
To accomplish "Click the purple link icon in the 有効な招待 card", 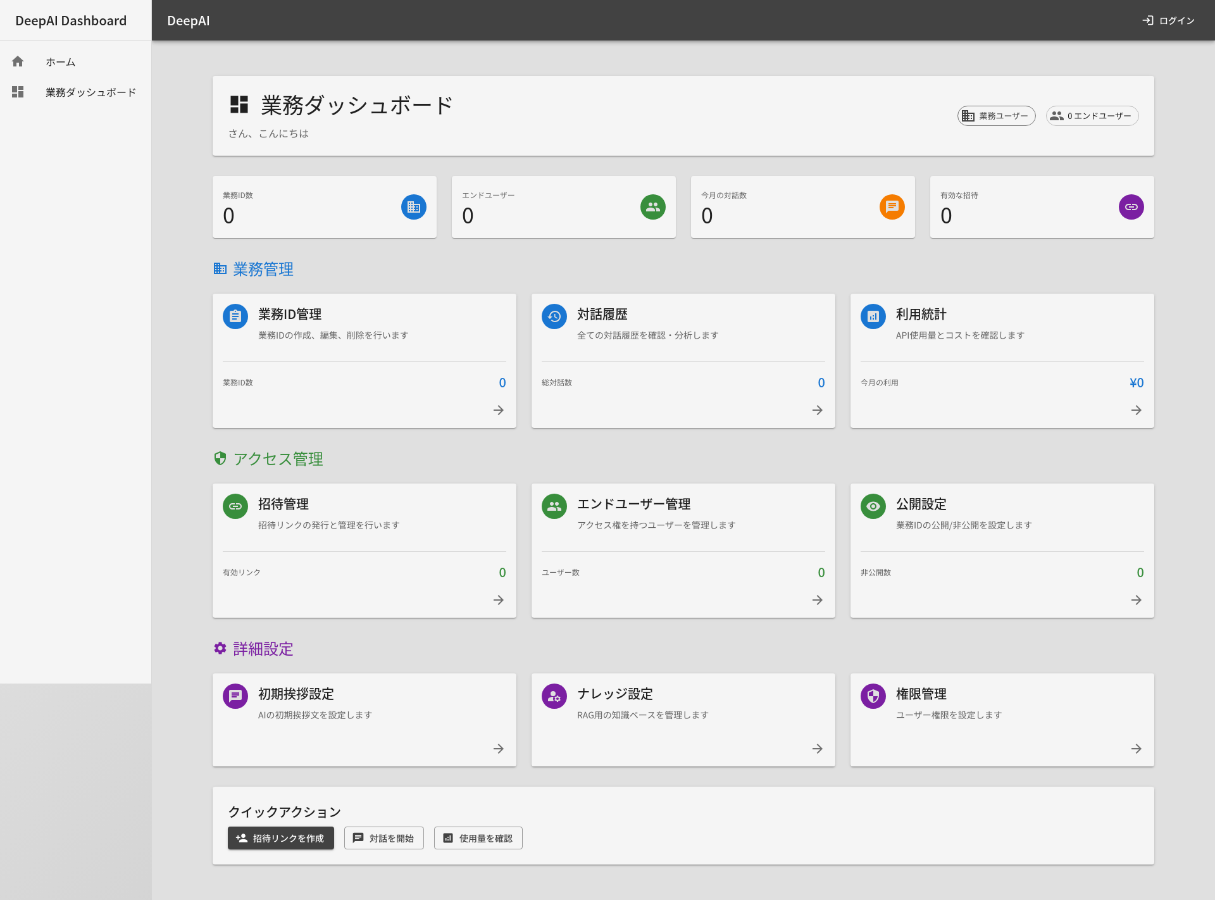I will click(x=1131, y=207).
